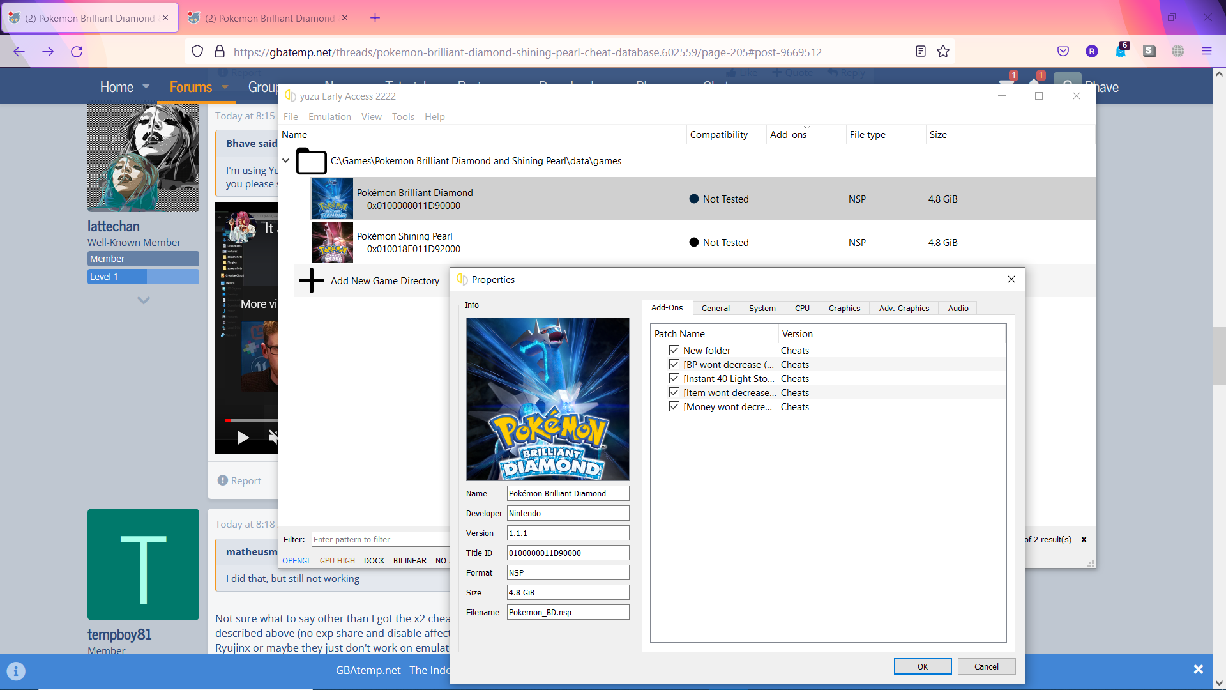
Task: Open the yuzu Help menu
Action: tap(434, 117)
